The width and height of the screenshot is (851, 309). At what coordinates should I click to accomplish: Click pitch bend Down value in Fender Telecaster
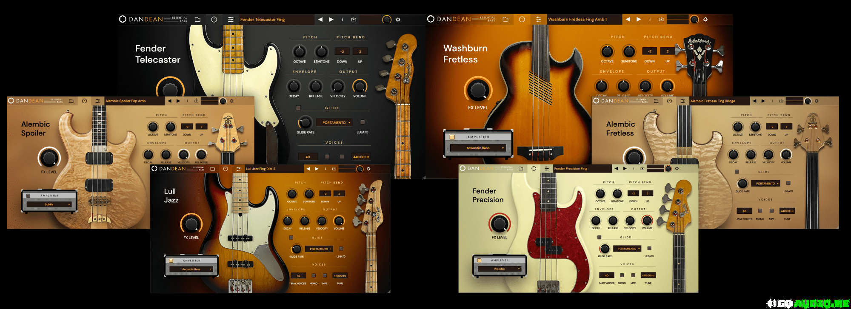click(342, 51)
